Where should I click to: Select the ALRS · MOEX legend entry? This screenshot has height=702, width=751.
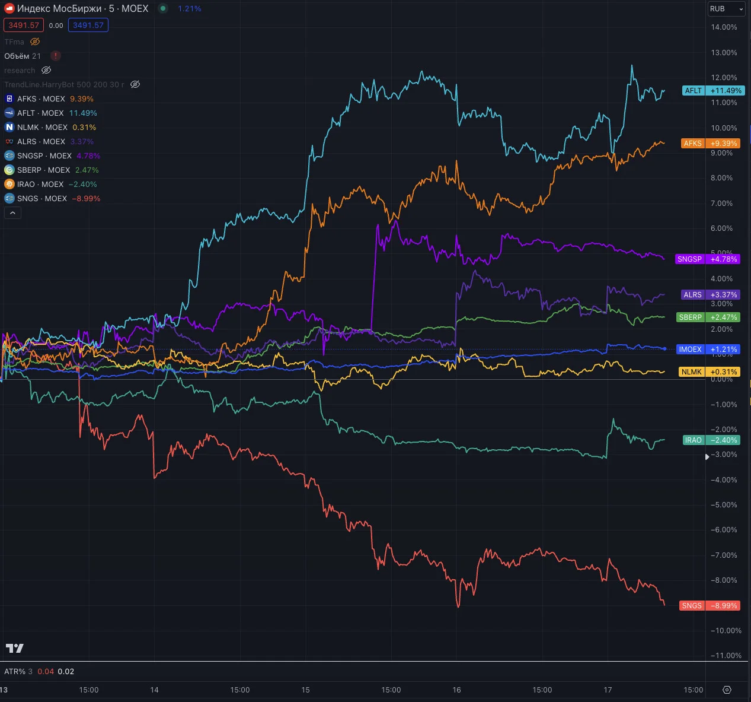click(41, 141)
